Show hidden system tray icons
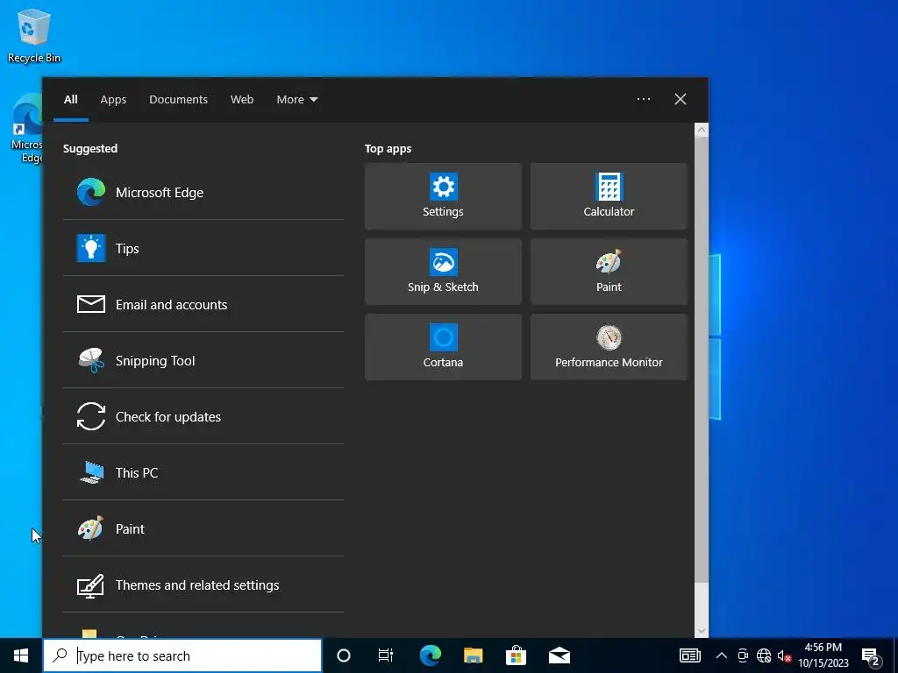 pyautogui.click(x=722, y=655)
